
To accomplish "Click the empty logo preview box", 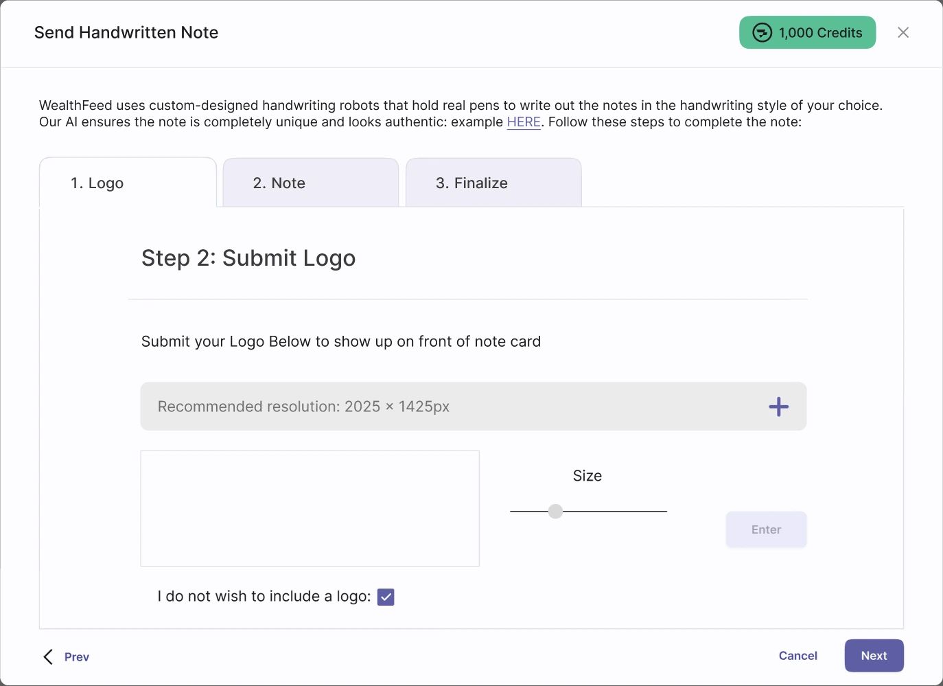I will pyautogui.click(x=310, y=509).
